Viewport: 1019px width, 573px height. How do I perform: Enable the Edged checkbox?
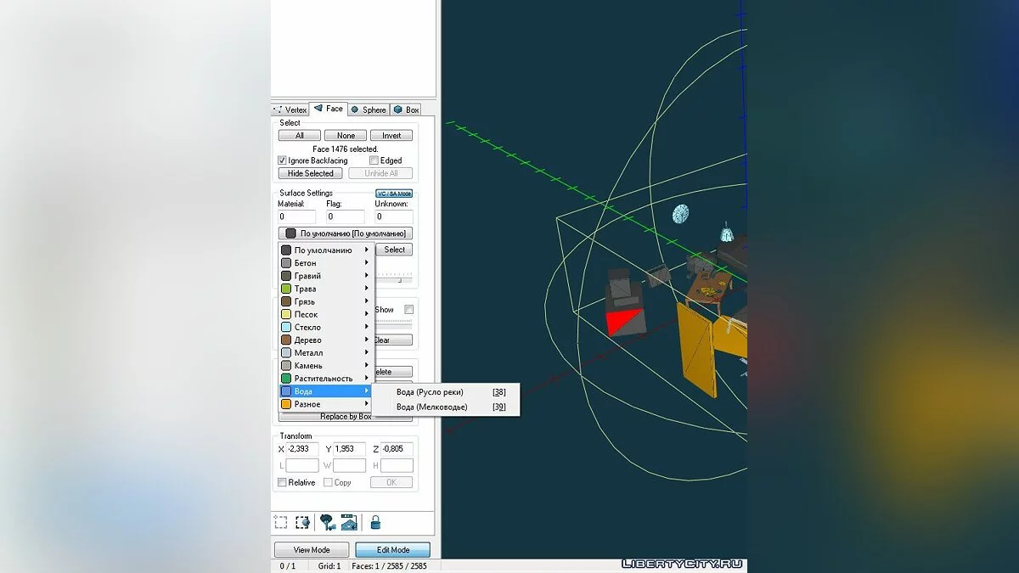[x=374, y=160]
